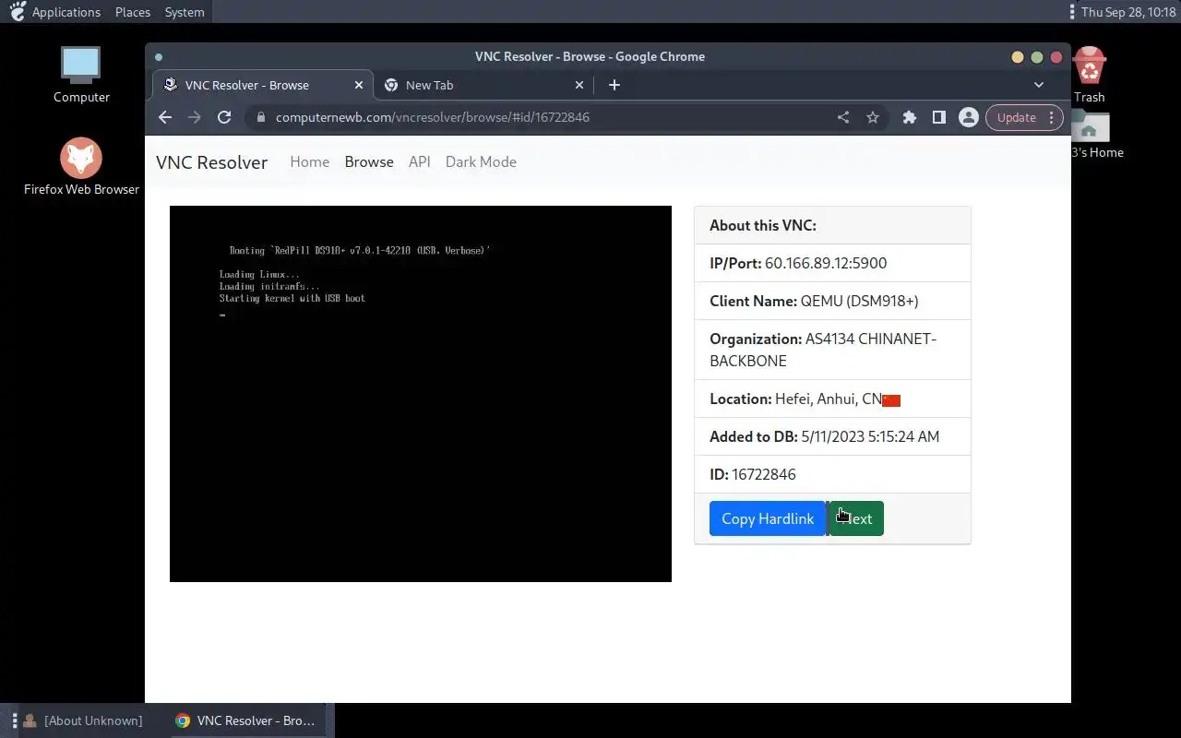Viewport: 1181px width, 738px height.
Task: Switch to the New Tab tab
Action: tap(483, 85)
